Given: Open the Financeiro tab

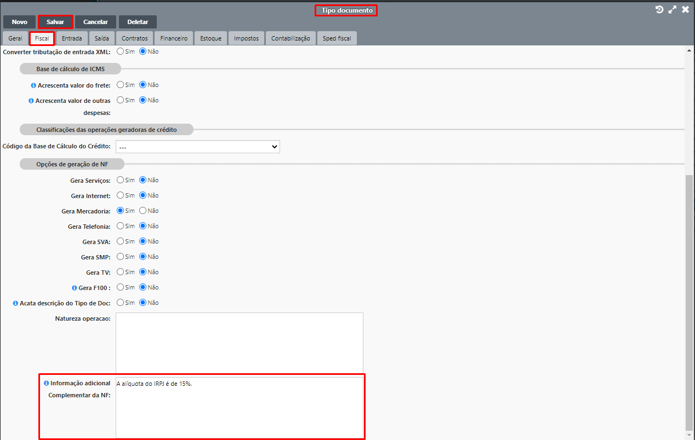Looking at the screenshot, I should pyautogui.click(x=174, y=38).
